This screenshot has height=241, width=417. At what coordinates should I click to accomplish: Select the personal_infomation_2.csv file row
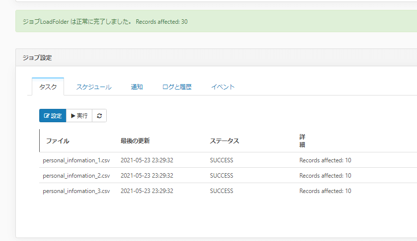[x=76, y=176]
